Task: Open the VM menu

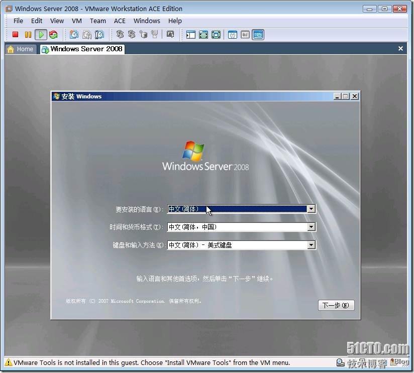Action: [x=76, y=21]
